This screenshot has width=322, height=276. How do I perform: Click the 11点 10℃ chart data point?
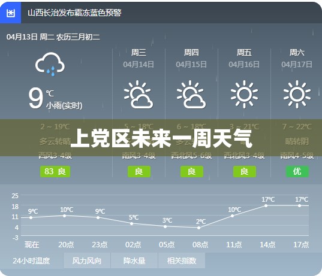(x=232, y=216)
